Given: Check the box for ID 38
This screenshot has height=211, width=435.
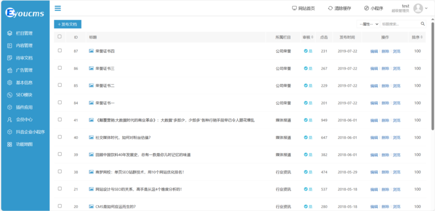Looking at the screenshot, I should pos(59,171).
